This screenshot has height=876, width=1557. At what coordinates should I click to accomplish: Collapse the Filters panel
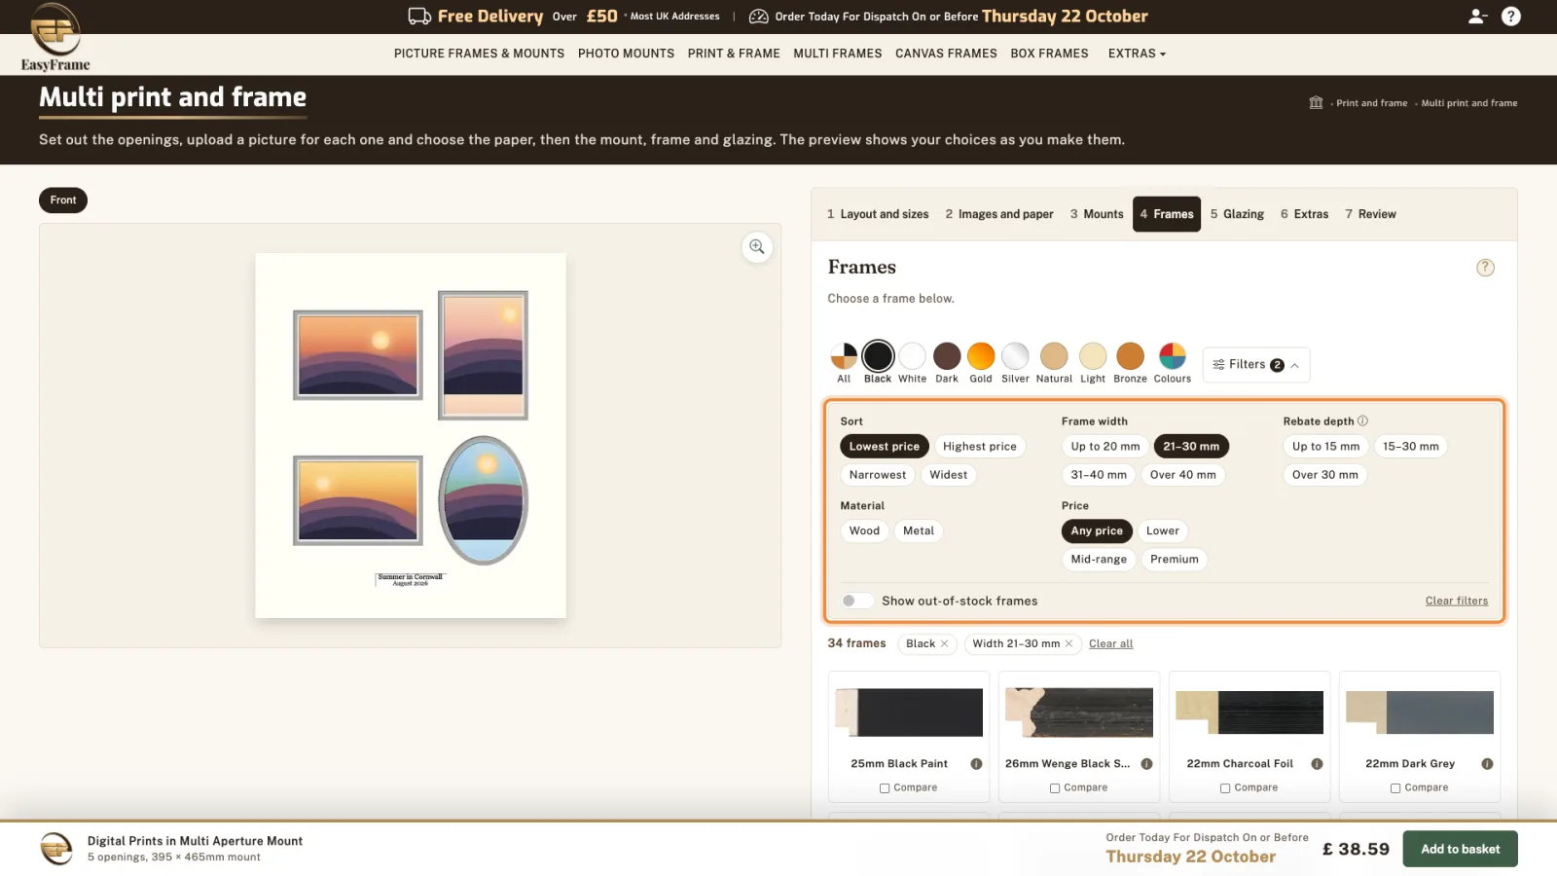coord(1255,365)
